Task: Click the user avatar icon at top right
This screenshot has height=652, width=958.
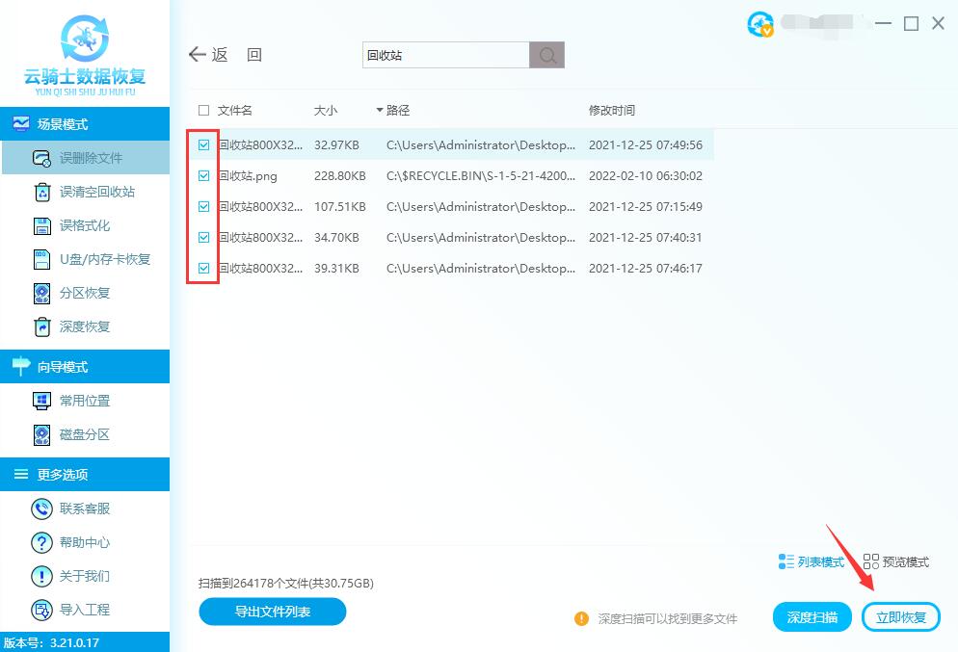Action: click(x=760, y=24)
